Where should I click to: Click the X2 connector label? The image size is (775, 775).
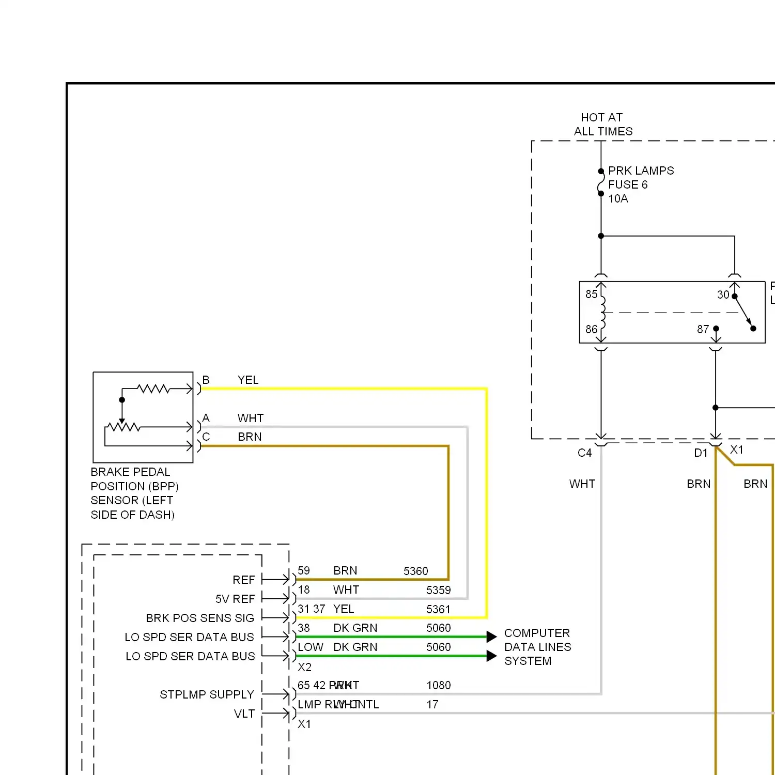304,667
